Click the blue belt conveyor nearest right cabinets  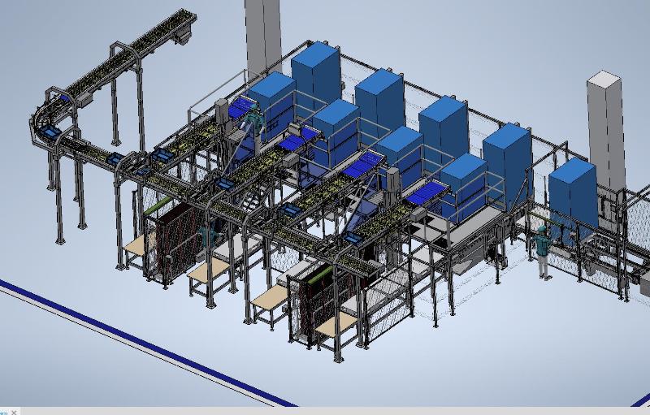(426, 193)
